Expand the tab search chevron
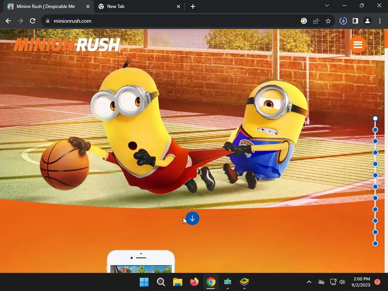This screenshot has width=388, height=291. pos(327,5)
